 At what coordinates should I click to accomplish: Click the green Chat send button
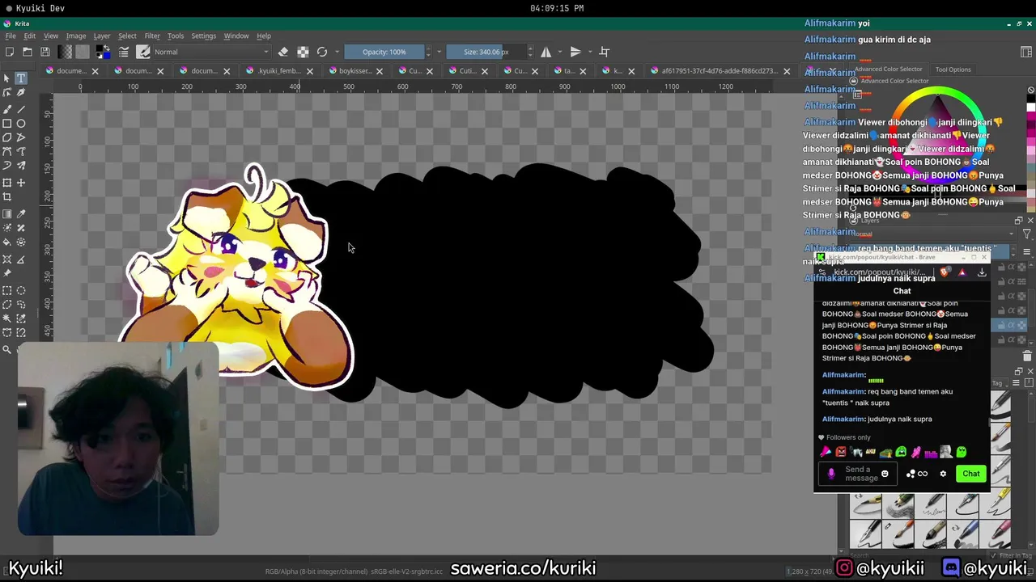[970, 474]
